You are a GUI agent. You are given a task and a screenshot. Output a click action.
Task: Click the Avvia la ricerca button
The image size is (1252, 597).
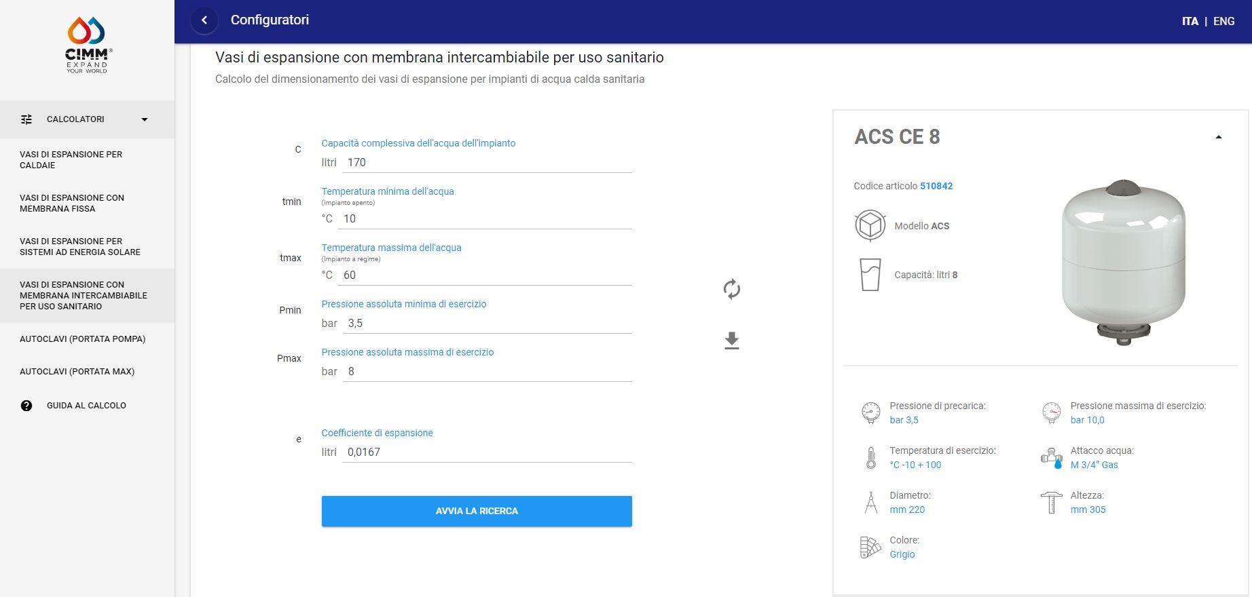477,511
